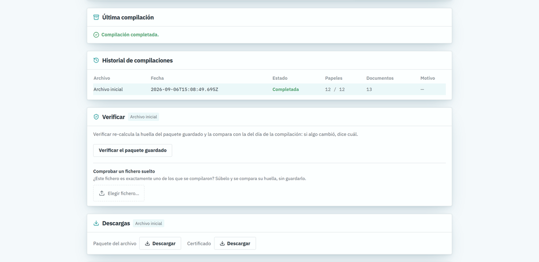Click the history clock icon beside Historial
The height and width of the screenshot is (262, 539).
click(96, 60)
